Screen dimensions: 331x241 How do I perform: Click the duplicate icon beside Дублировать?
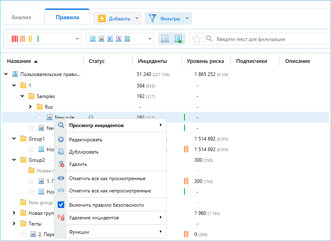tap(61, 152)
